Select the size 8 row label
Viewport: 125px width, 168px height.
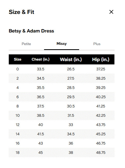click(x=18, y=106)
